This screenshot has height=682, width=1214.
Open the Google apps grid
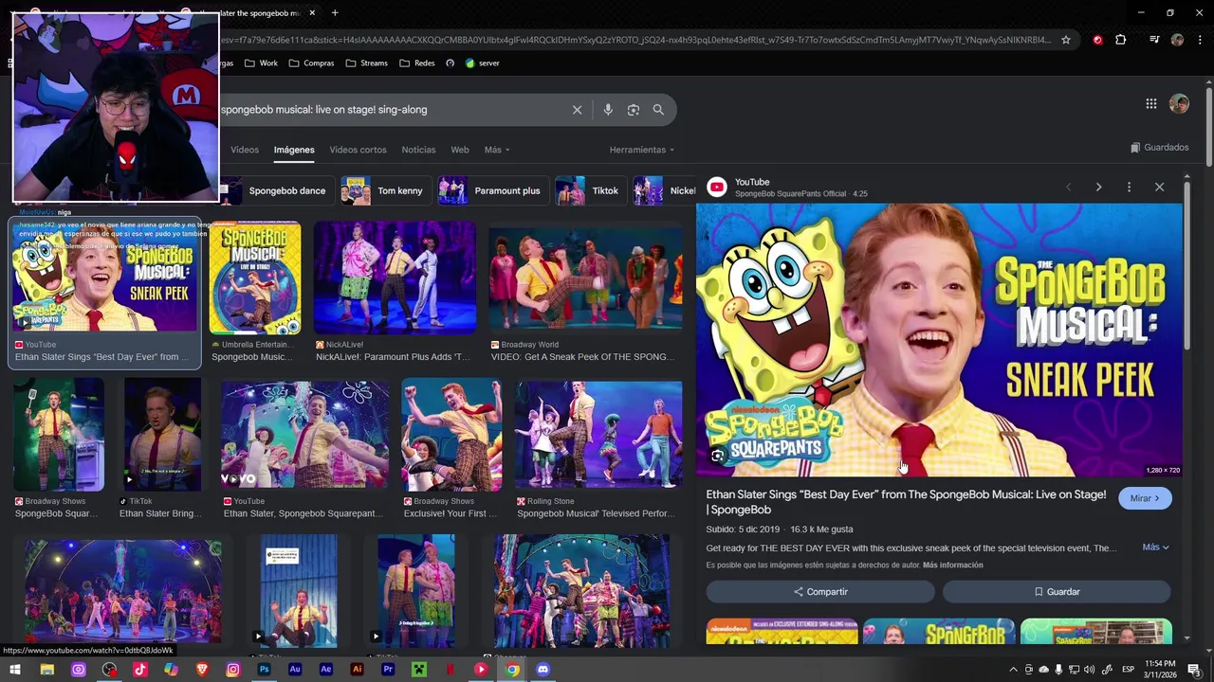(x=1150, y=104)
